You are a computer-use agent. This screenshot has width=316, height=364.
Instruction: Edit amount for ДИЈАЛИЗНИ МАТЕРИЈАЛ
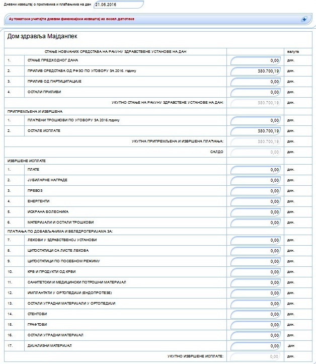click(x=256, y=346)
